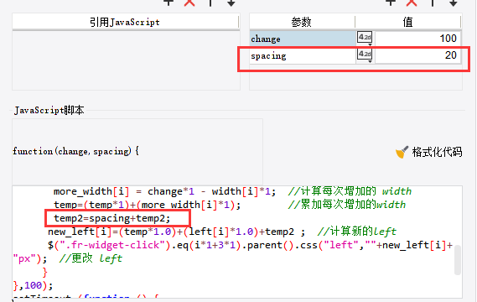Click the 参数 column header
Image resolution: width=477 pixels, height=302 pixels.
pos(302,22)
